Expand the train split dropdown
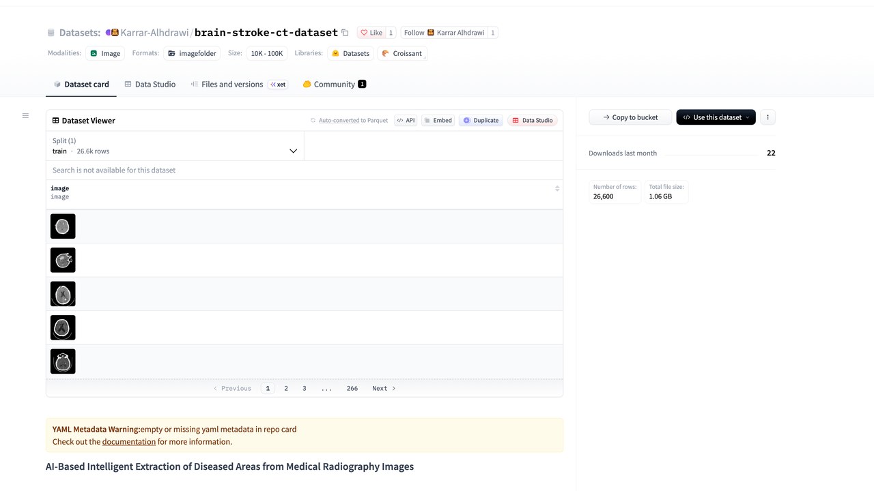The image size is (874, 491). 175,146
